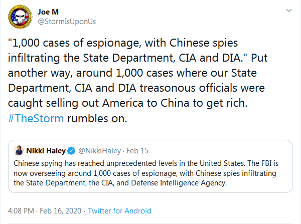Expand the tweet options chevron
Screen dimensions: 301x224
(x=288, y=11)
